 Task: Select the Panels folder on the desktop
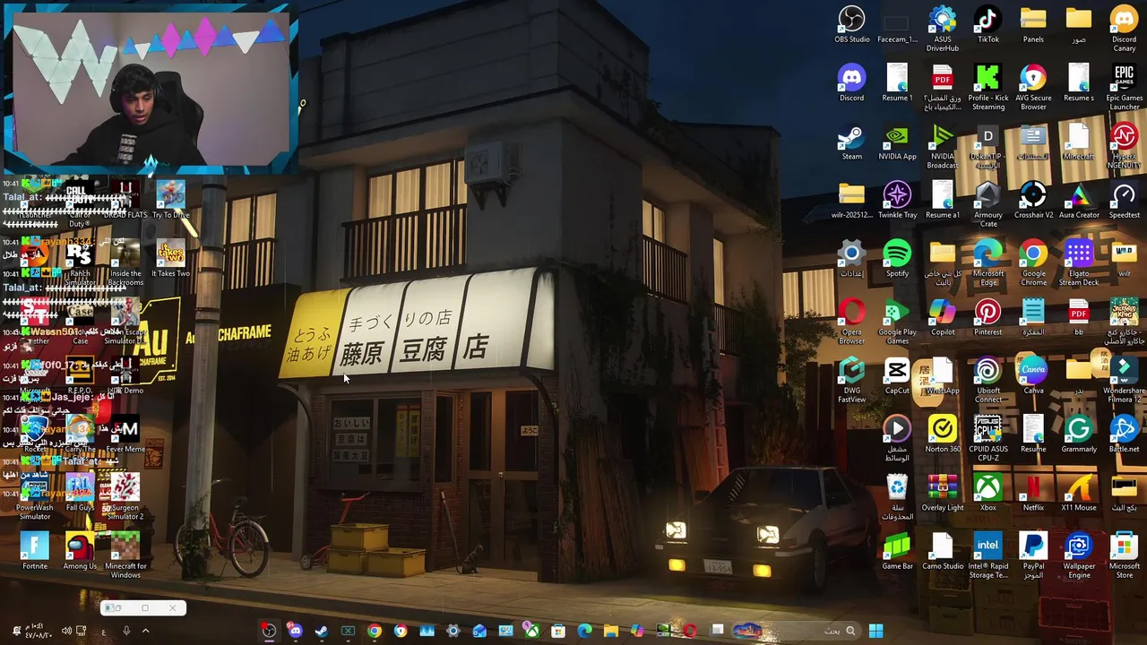pyautogui.click(x=1033, y=25)
